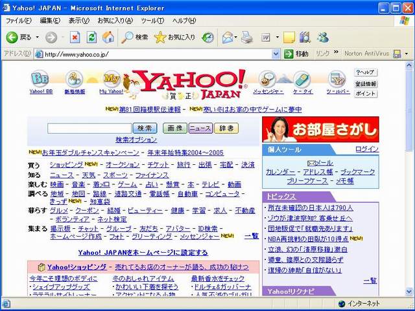Viewport: 415px width, 311px height.
Task: Open the 第81回箱根駅伝速報 link
Action: tap(150, 109)
